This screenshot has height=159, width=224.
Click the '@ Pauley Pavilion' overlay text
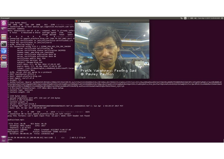point(97,74)
